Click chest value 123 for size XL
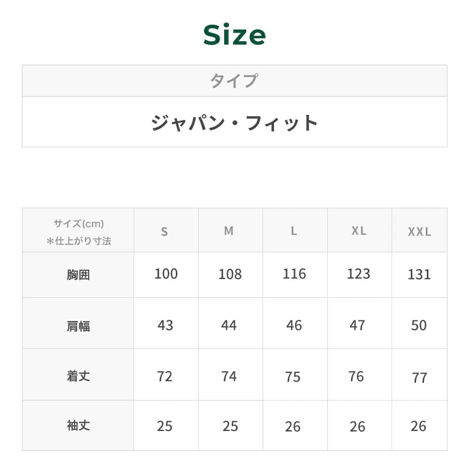This screenshot has height=469, width=469. (359, 274)
